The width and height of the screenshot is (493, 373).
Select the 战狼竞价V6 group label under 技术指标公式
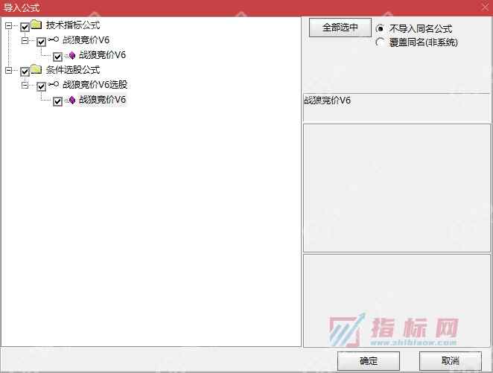point(86,40)
